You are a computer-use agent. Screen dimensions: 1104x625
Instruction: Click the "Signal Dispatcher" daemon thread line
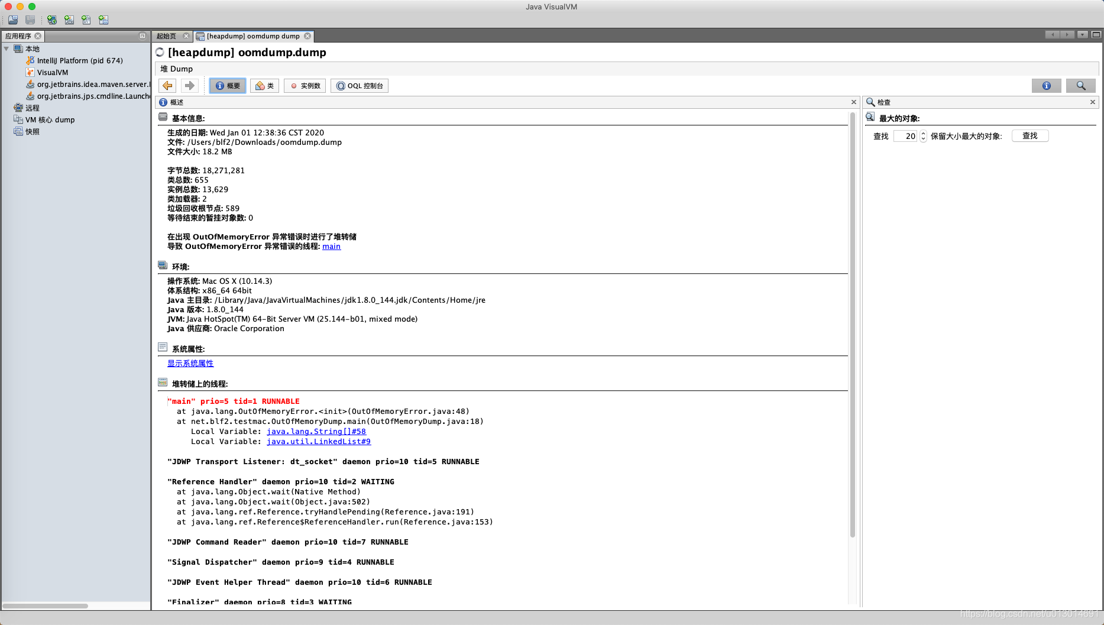point(281,562)
